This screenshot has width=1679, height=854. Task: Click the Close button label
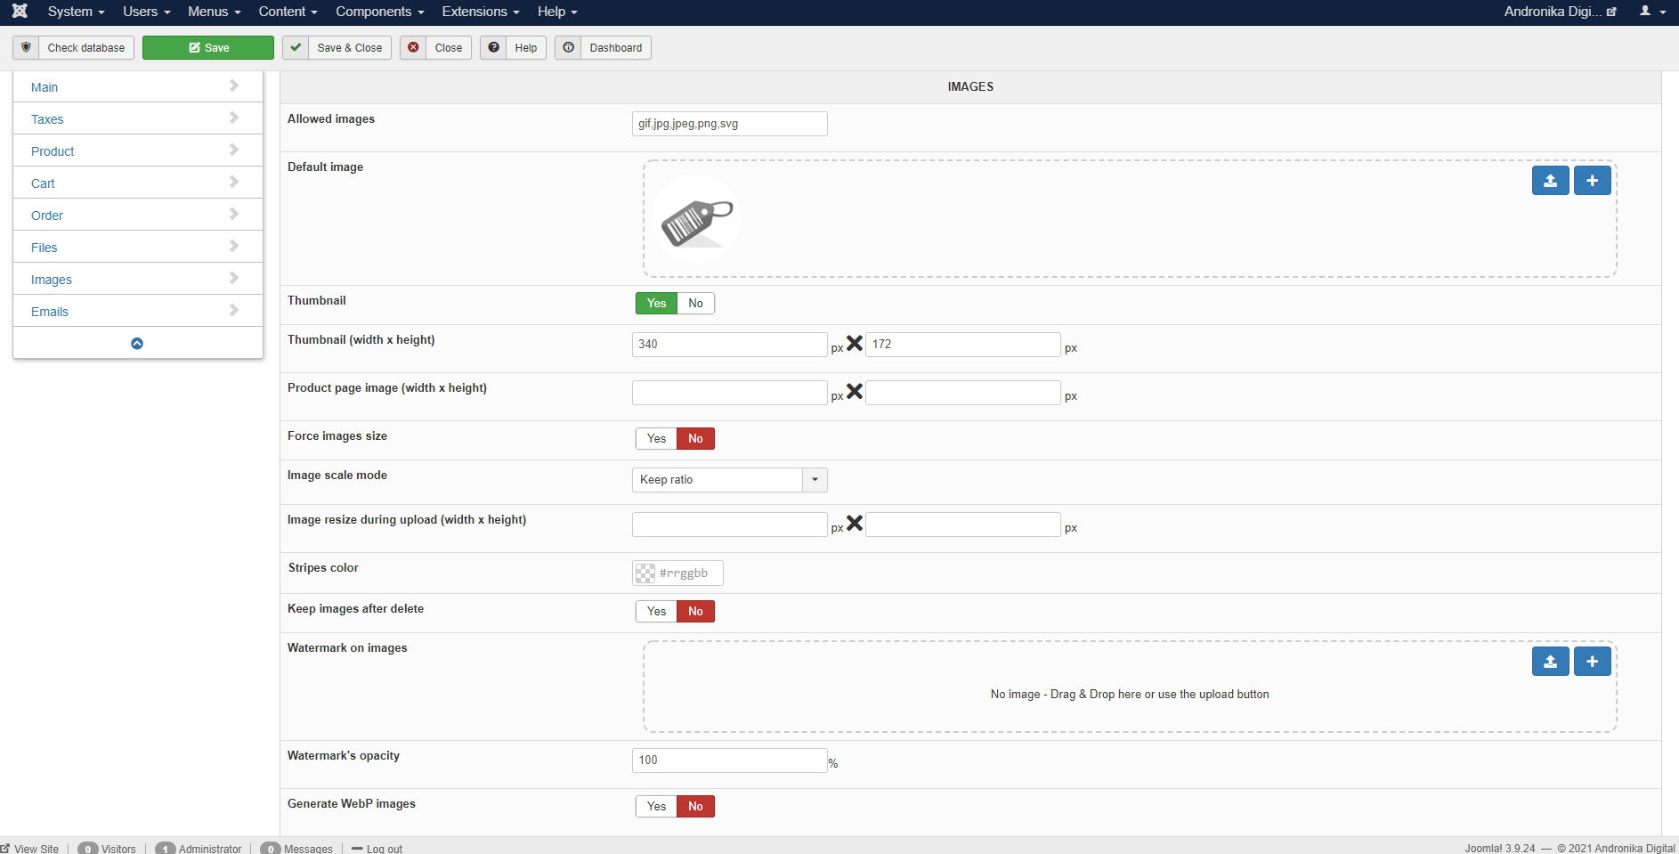[x=449, y=48]
